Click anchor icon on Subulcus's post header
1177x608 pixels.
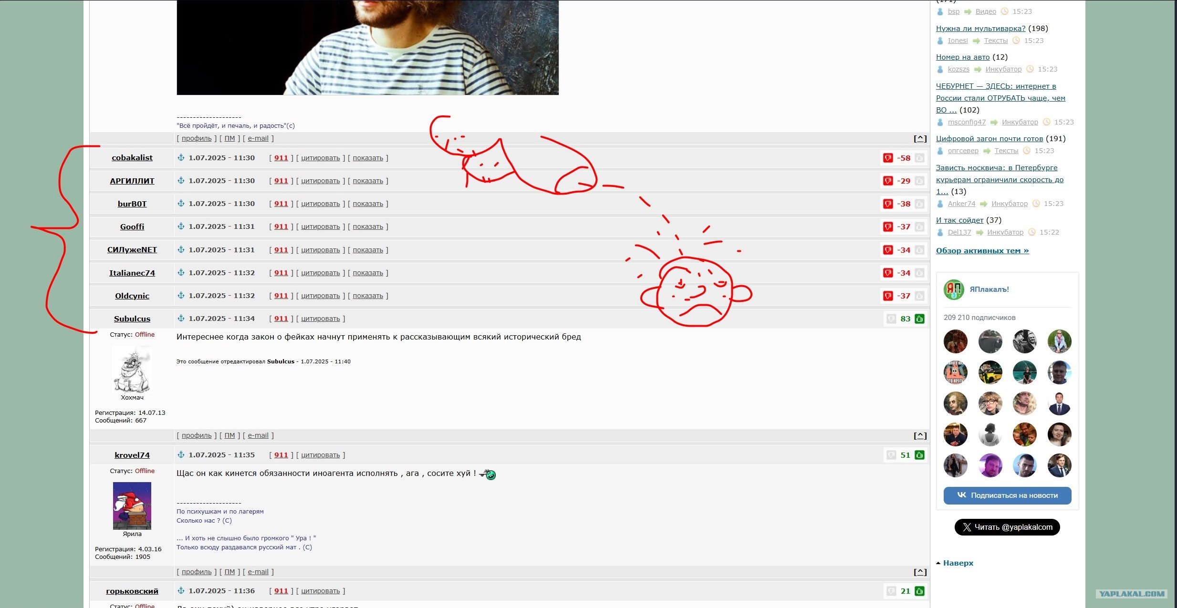click(x=181, y=319)
